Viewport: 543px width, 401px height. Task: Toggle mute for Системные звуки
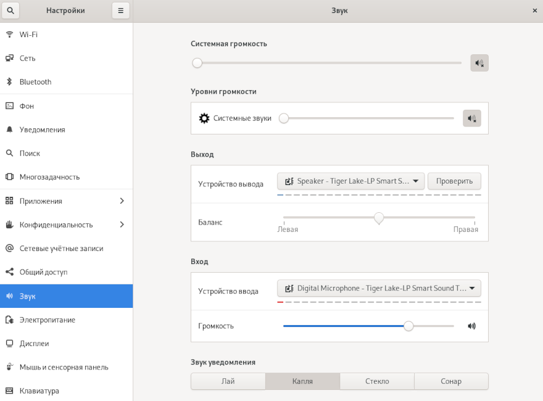(x=471, y=118)
